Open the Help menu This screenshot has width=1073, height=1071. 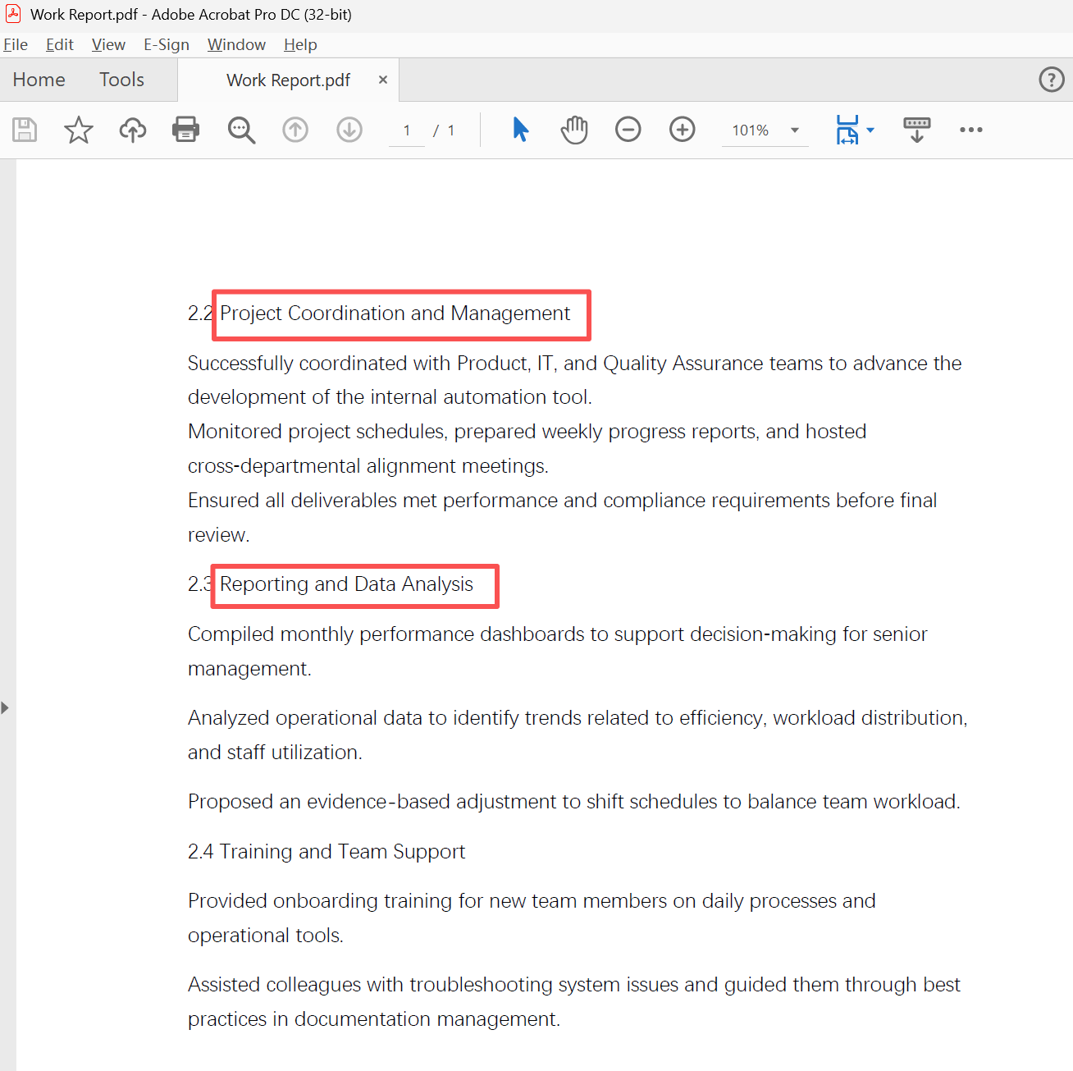coord(300,44)
